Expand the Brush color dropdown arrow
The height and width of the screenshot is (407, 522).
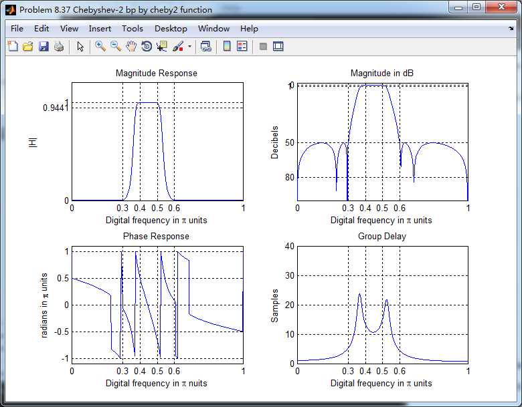(190, 46)
